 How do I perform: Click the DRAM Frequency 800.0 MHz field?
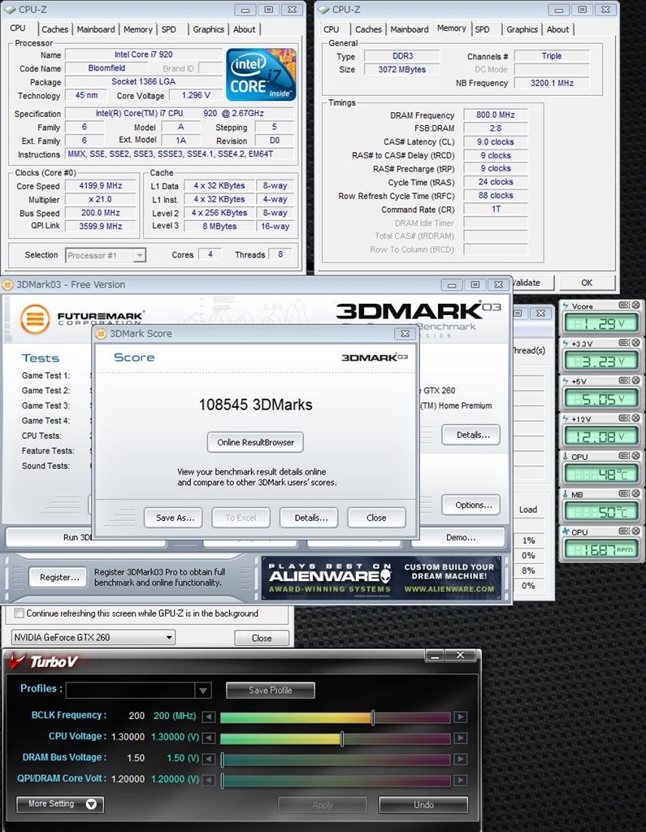pyautogui.click(x=495, y=115)
